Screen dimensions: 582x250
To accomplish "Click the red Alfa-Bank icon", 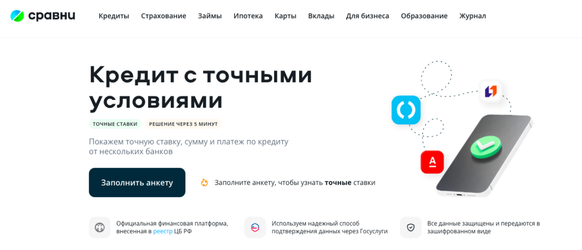I will pyautogui.click(x=432, y=162).
